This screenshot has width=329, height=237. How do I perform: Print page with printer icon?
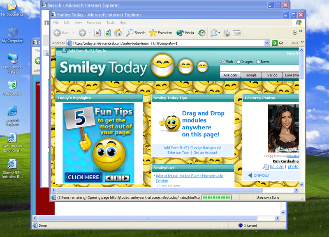(x=227, y=33)
